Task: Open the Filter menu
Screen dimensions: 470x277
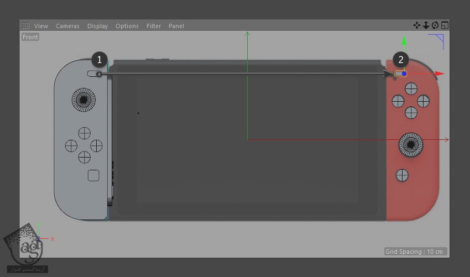Action: 154,26
